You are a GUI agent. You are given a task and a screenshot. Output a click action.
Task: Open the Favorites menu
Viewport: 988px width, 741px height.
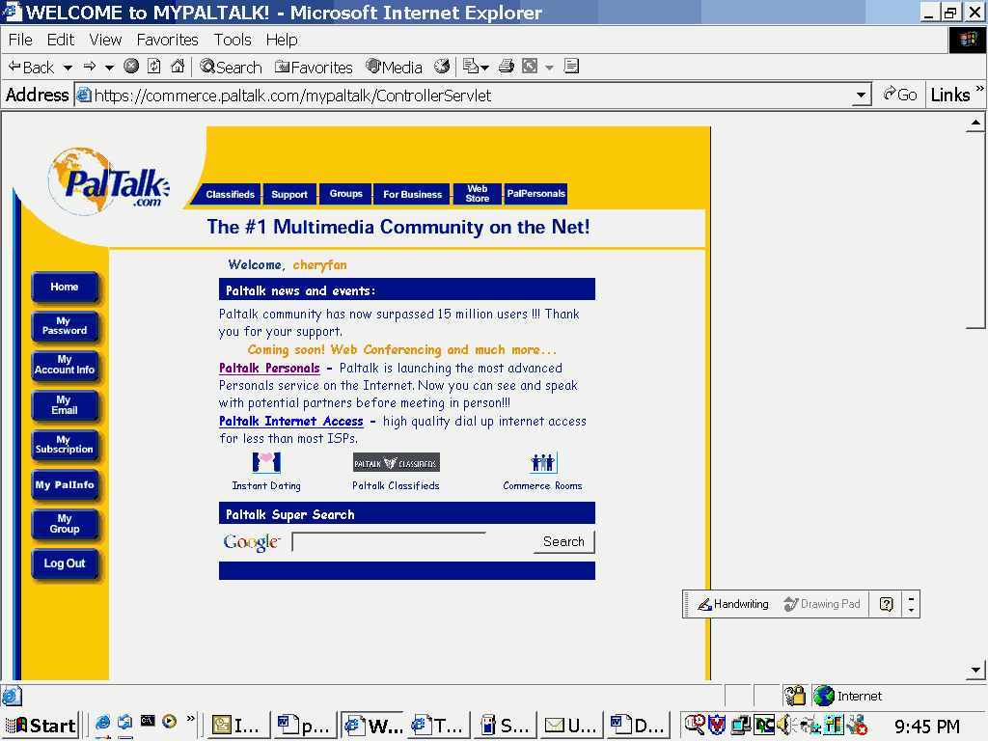(168, 40)
